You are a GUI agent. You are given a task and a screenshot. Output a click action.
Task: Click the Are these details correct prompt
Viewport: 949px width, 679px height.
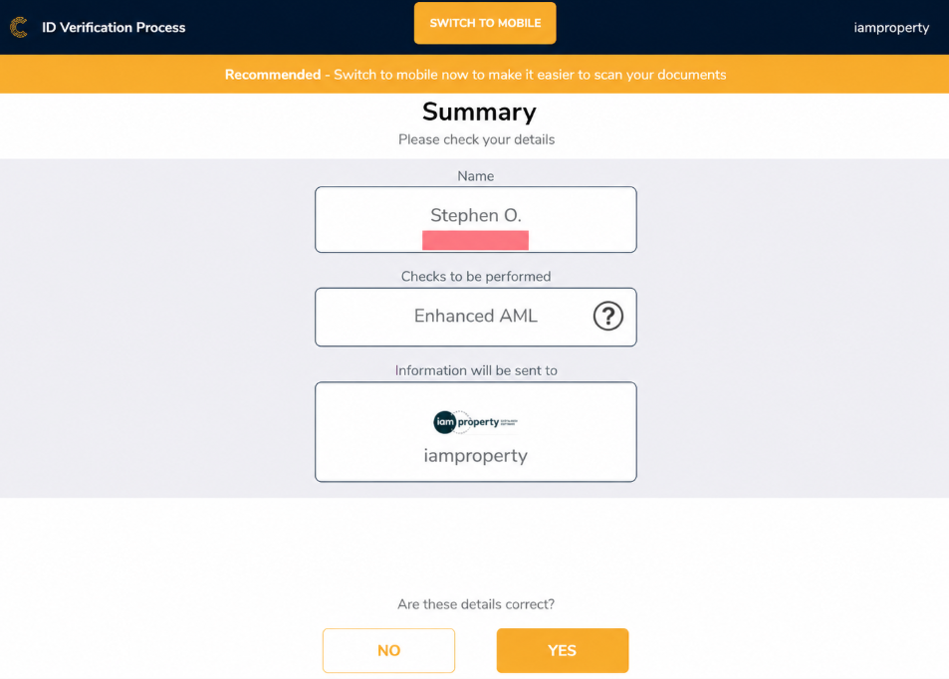coord(476,604)
